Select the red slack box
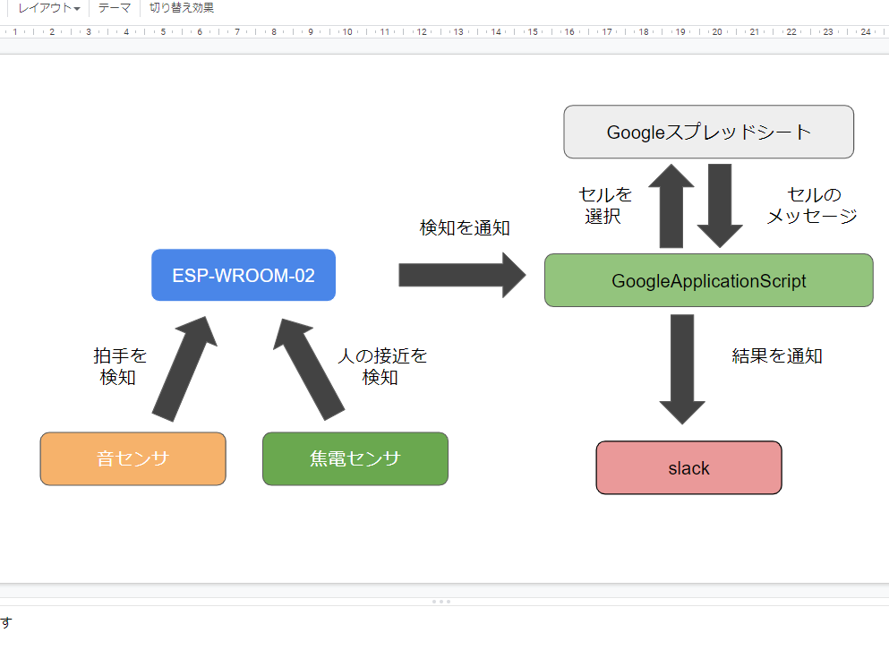This screenshot has height=667, width=889. (688, 468)
